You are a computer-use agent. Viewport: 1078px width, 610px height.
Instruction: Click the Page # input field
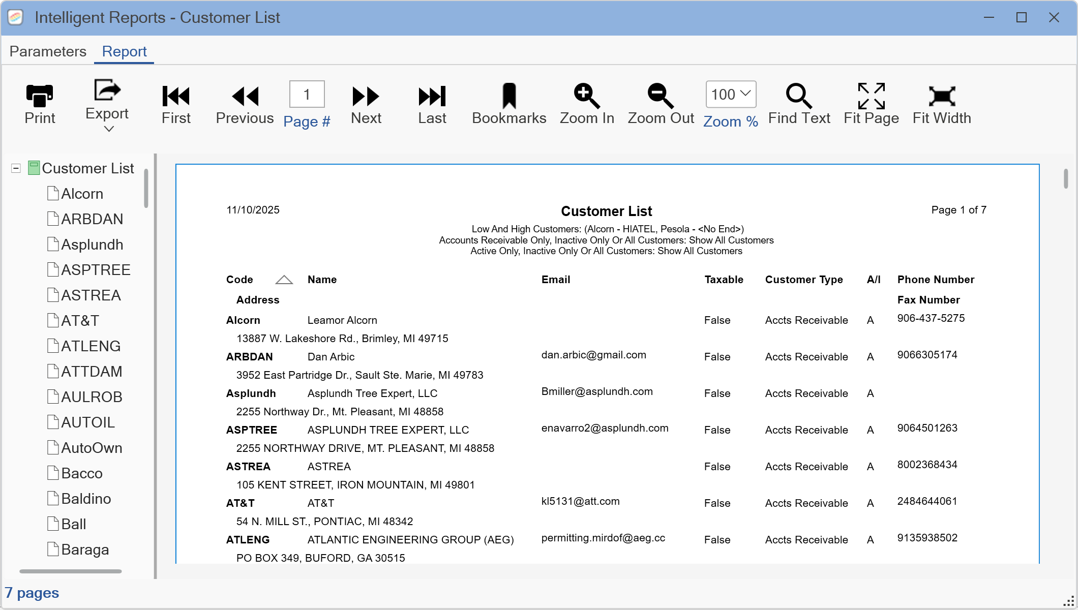coord(307,94)
